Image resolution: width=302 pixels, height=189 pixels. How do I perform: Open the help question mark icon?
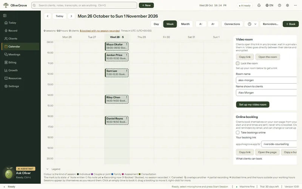[x=279, y=5]
